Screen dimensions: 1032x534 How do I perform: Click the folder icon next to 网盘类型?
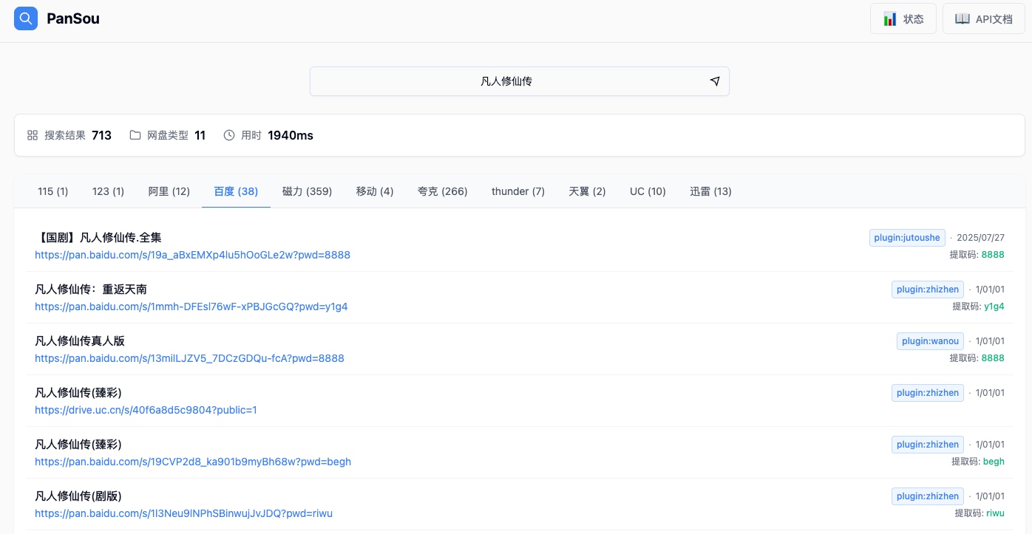(x=135, y=135)
